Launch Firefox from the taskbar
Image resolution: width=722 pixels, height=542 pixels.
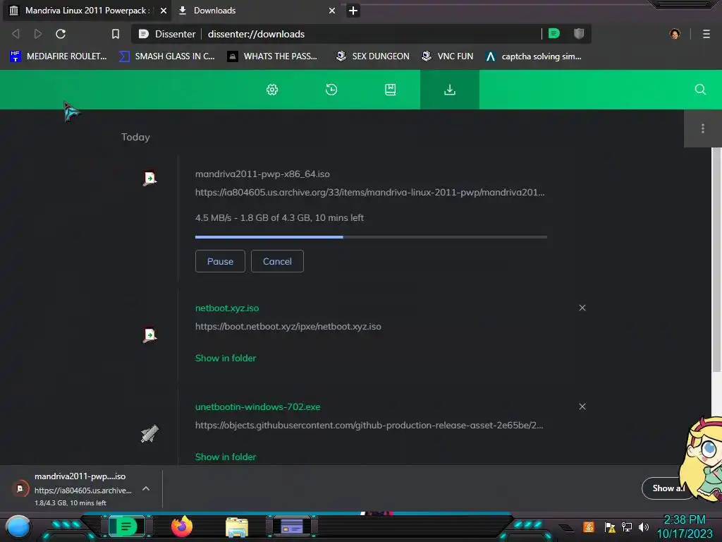click(x=182, y=526)
